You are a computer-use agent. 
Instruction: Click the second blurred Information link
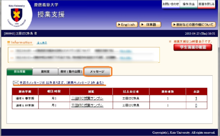[125, 58]
